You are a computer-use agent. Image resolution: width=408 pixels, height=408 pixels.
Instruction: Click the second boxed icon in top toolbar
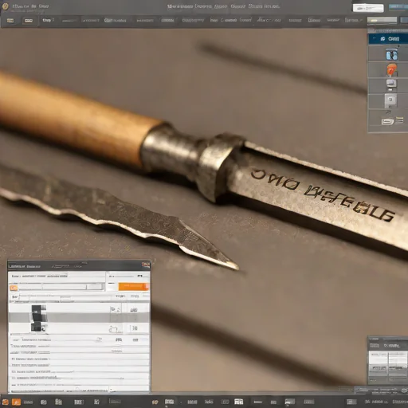tap(29, 21)
